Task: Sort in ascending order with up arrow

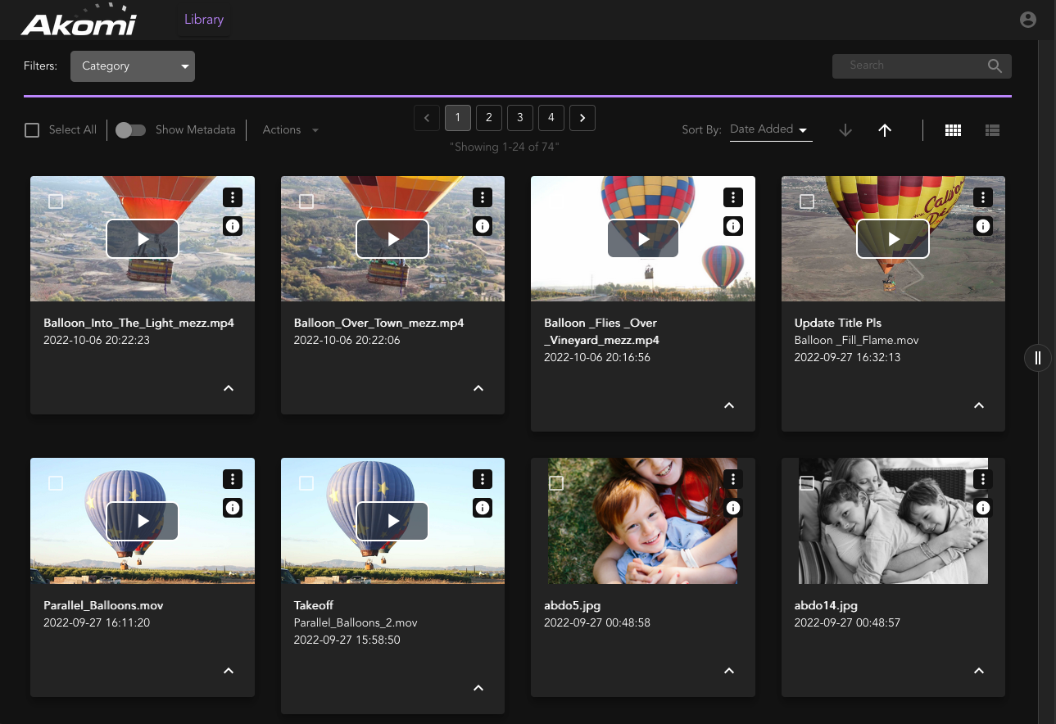Action: (x=885, y=130)
